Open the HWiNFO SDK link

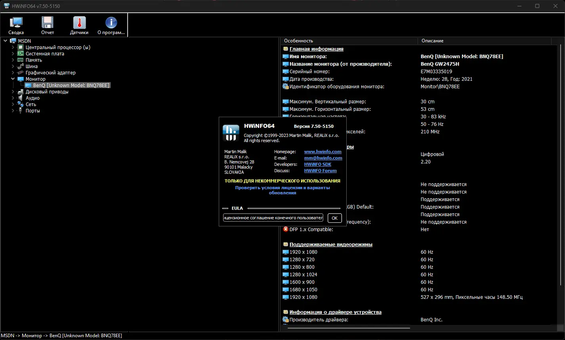coord(318,164)
